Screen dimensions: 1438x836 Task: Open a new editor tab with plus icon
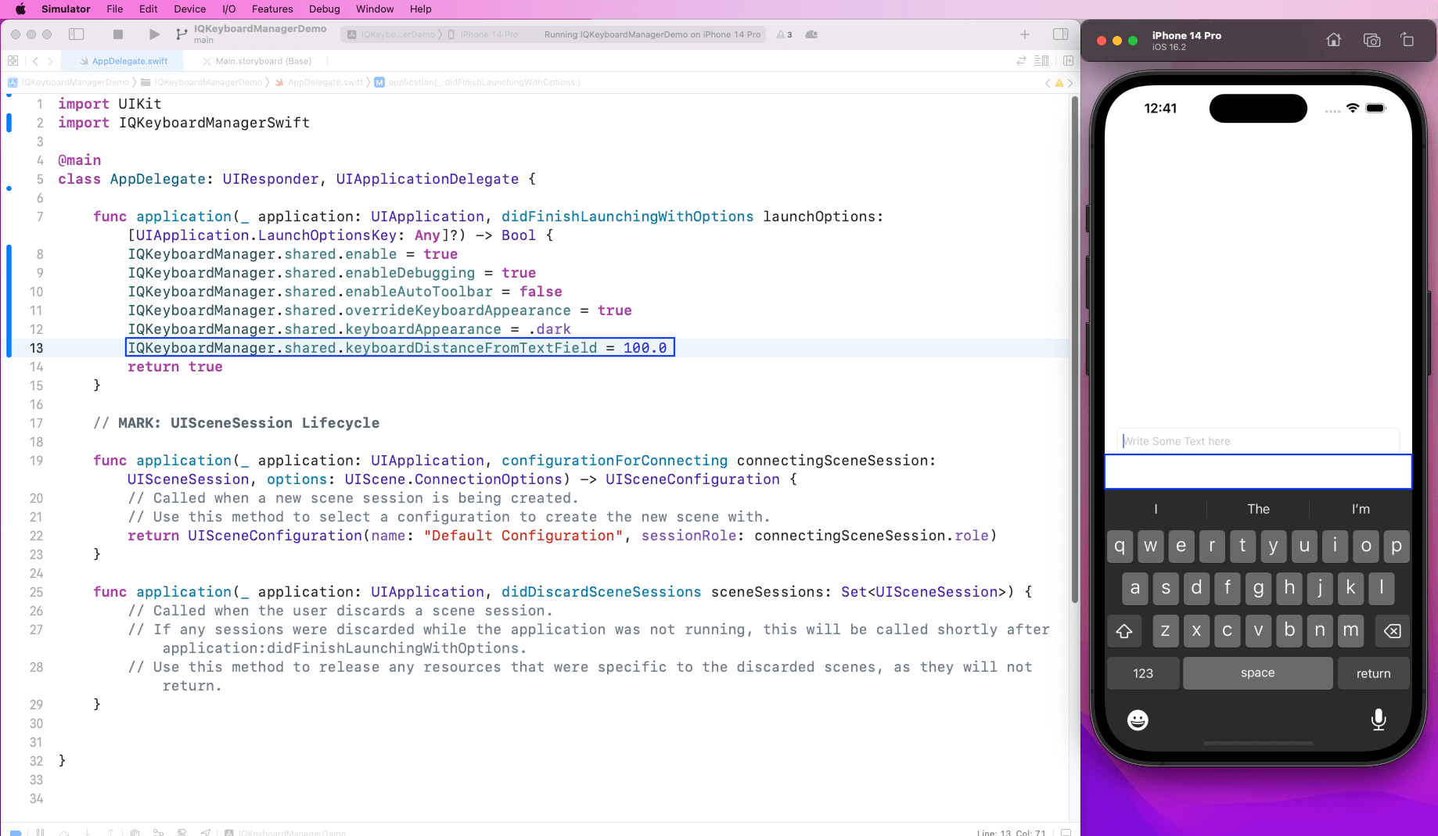(1025, 34)
